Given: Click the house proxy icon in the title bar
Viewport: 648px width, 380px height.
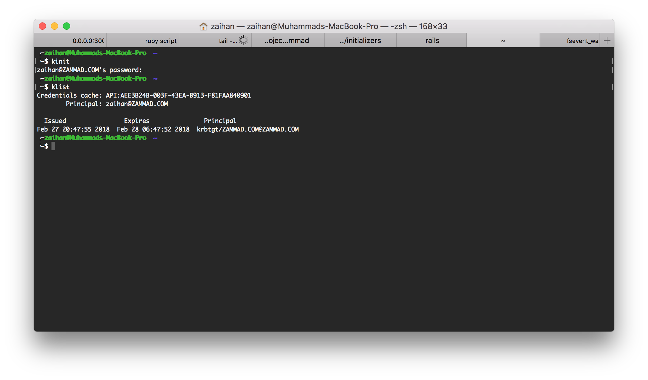Looking at the screenshot, I should [x=203, y=26].
